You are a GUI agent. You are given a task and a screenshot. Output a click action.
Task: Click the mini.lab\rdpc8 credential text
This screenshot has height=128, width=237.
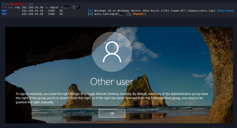pyautogui.click(x=106, y=14)
